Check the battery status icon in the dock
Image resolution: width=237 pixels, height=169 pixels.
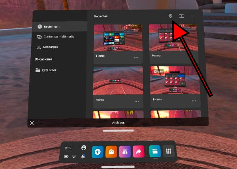pyautogui.click(x=66, y=157)
